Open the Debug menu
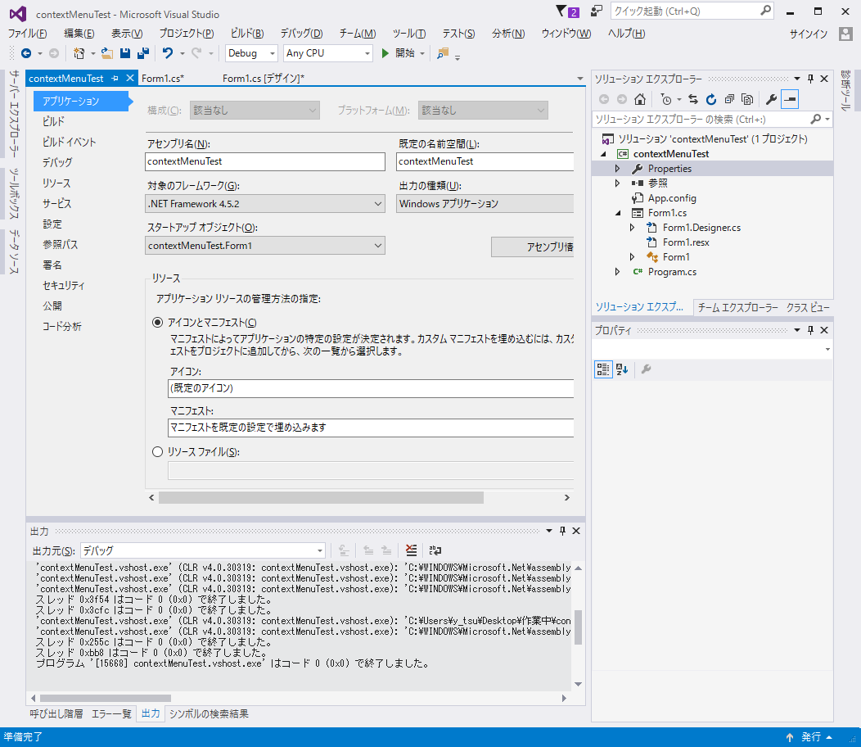Screen dimensions: 861x747 click(x=301, y=34)
